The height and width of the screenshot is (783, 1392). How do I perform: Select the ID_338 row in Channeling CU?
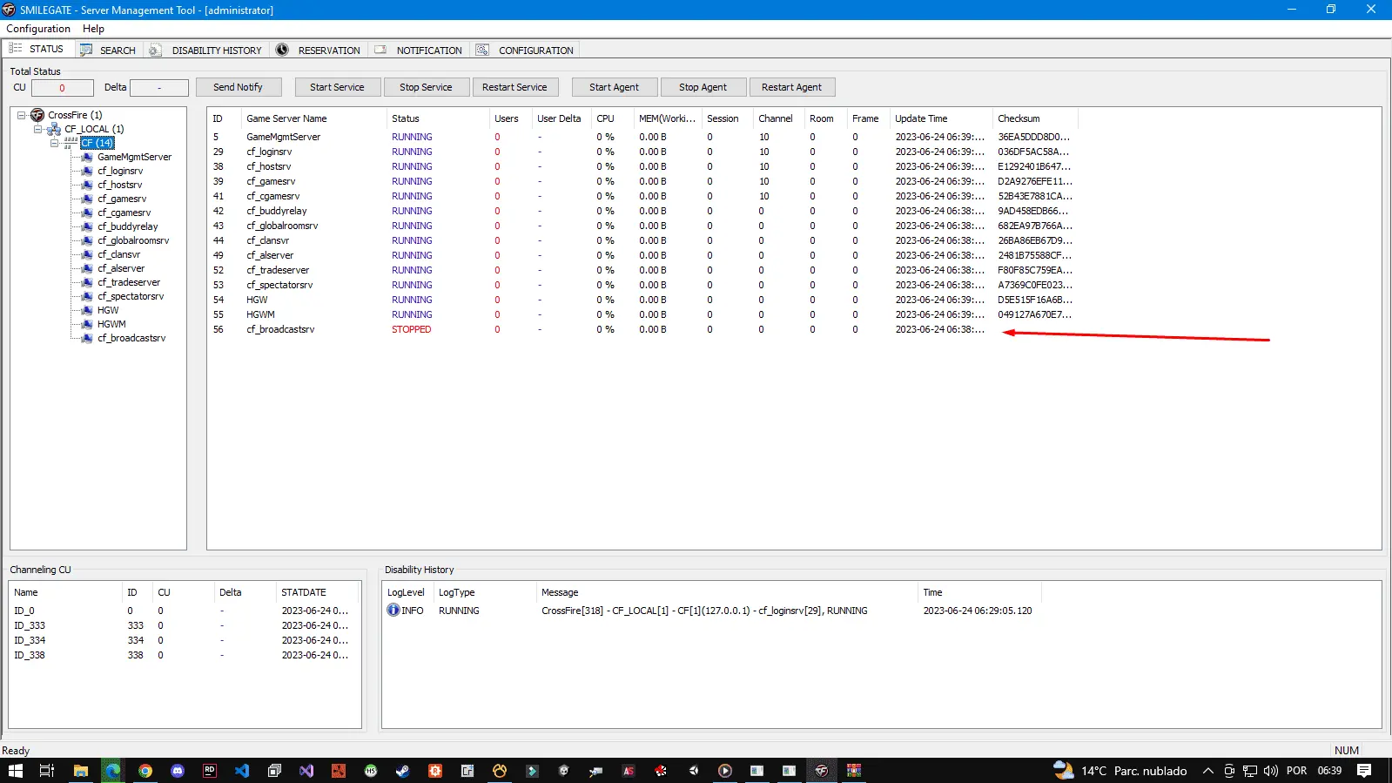click(185, 655)
